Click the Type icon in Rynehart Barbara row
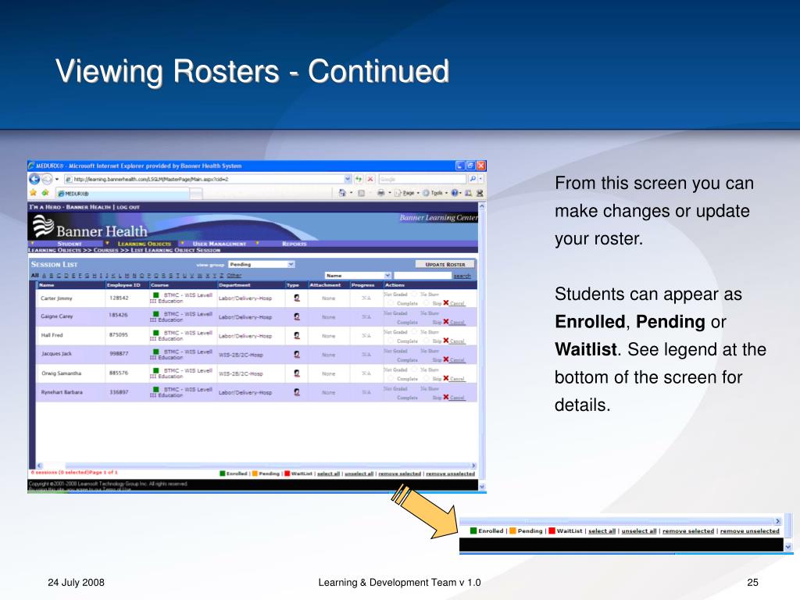The image size is (800, 600). click(x=297, y=392)
